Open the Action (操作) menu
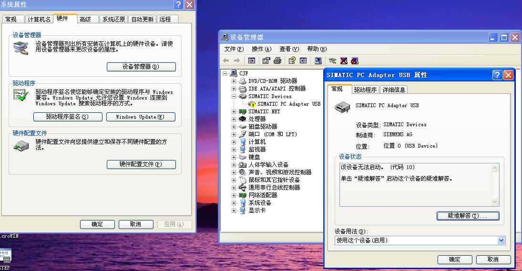 click(x=262, y=49)
